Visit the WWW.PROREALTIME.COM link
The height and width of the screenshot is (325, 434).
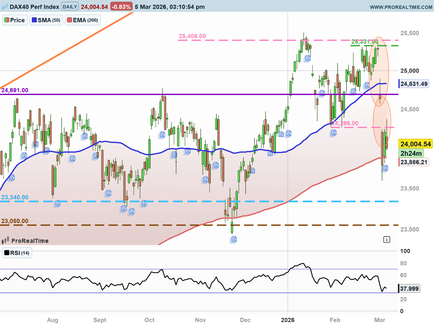(401, 7)
